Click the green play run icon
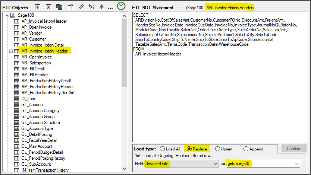 [x=92, y=7]
